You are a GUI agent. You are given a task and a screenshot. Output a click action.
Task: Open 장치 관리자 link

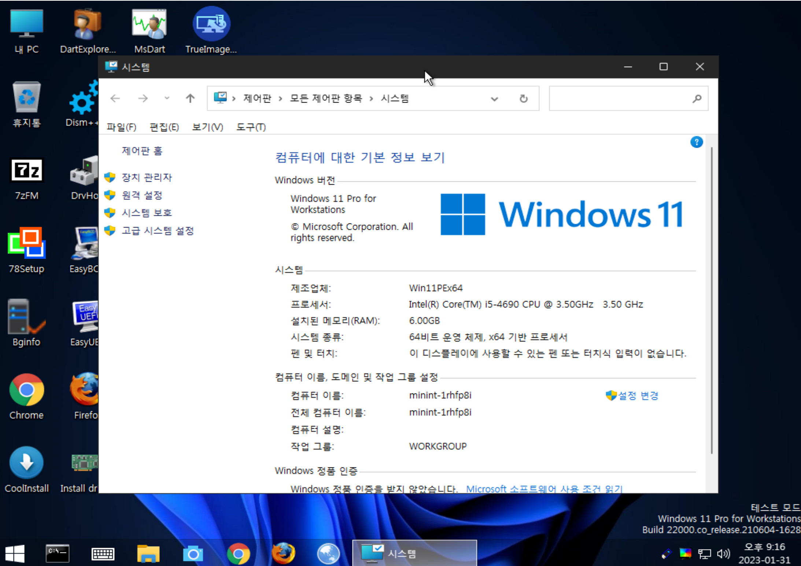point(147,177)
